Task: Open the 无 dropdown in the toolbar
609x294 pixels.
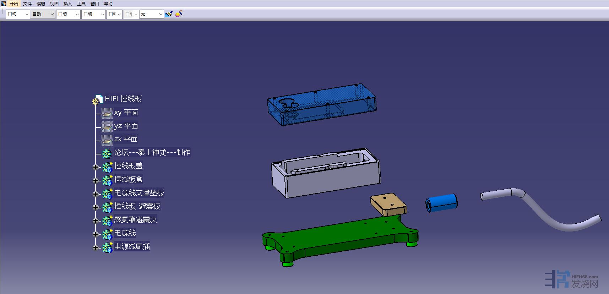Action: (151, 14)
